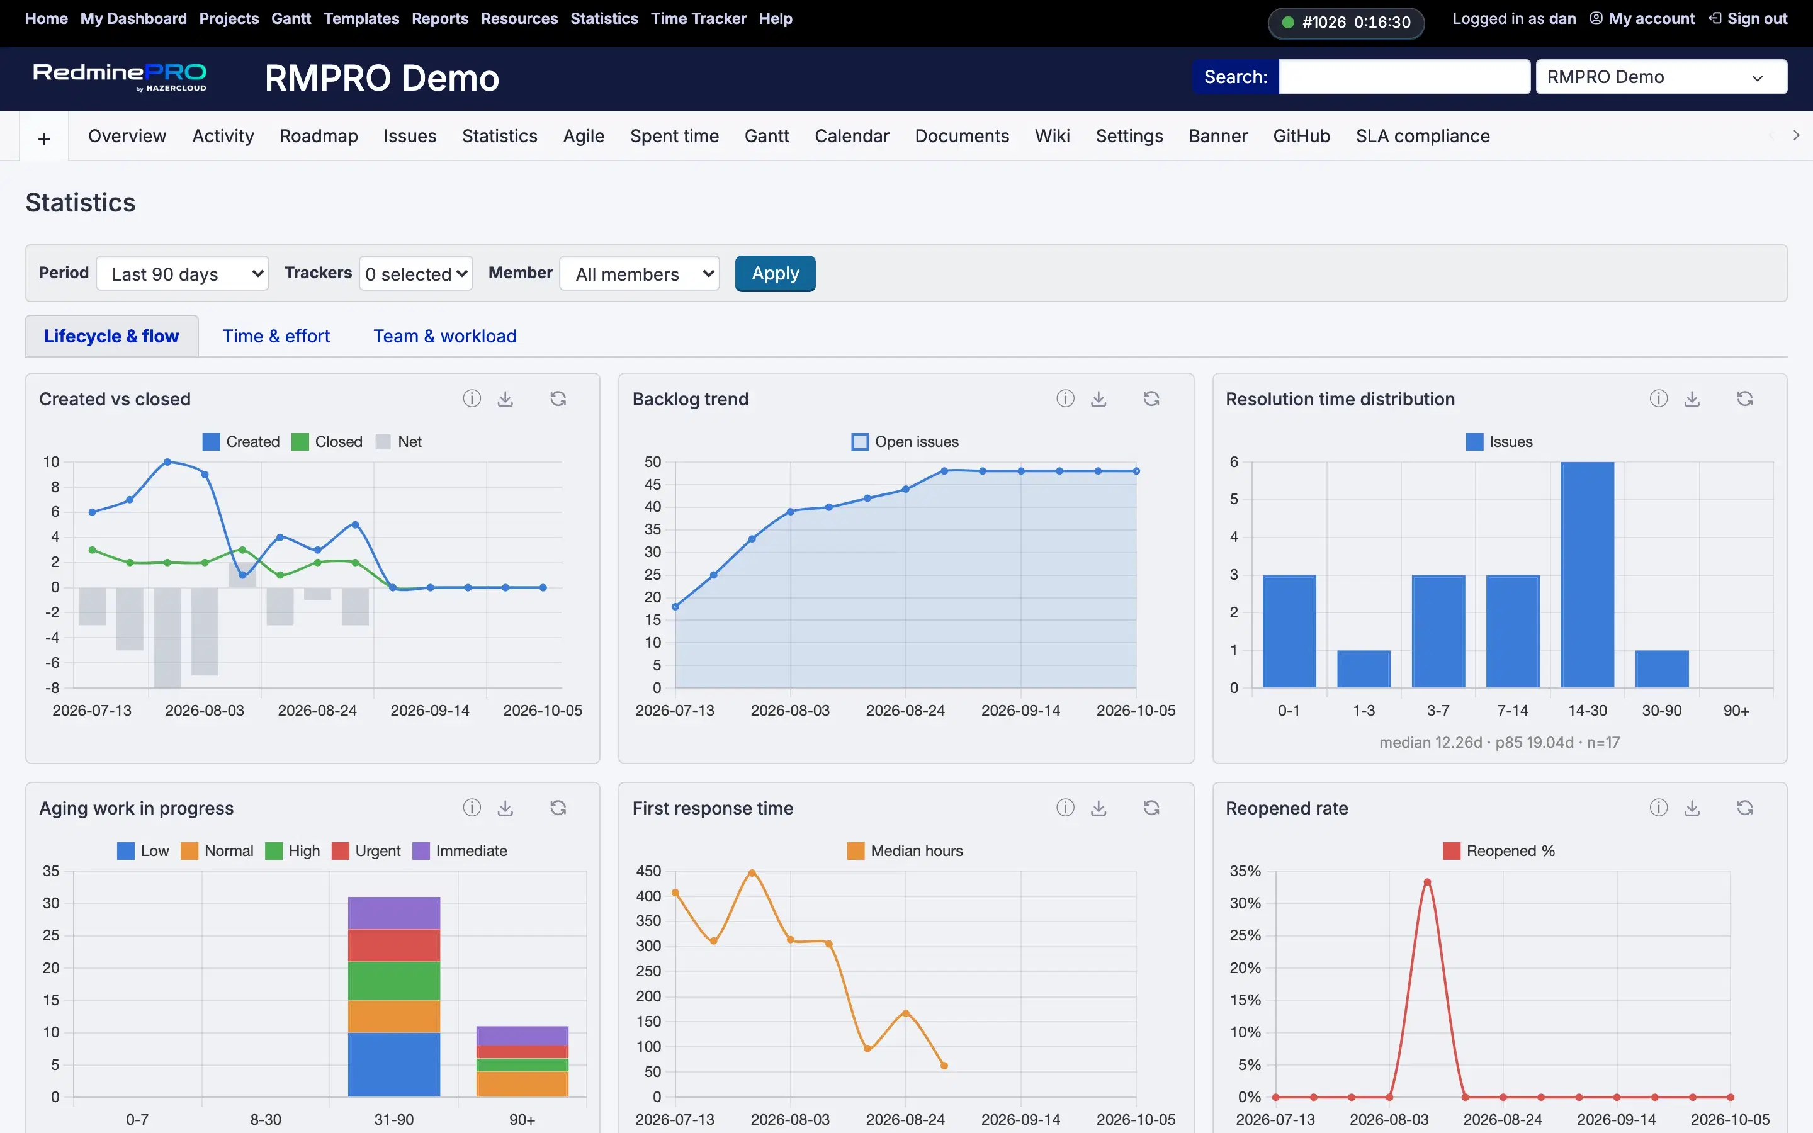The width and height of the screenshot is (1813, 1133).
Task: Toggle Urgent priority in aging legend
Action: 366,851
